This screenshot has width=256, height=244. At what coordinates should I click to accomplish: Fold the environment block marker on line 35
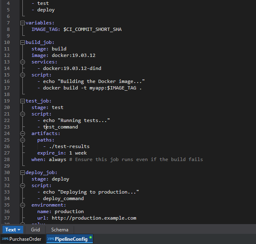tap(22, 205)
